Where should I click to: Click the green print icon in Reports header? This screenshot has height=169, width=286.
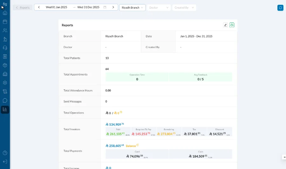click(x=232, y=25)
